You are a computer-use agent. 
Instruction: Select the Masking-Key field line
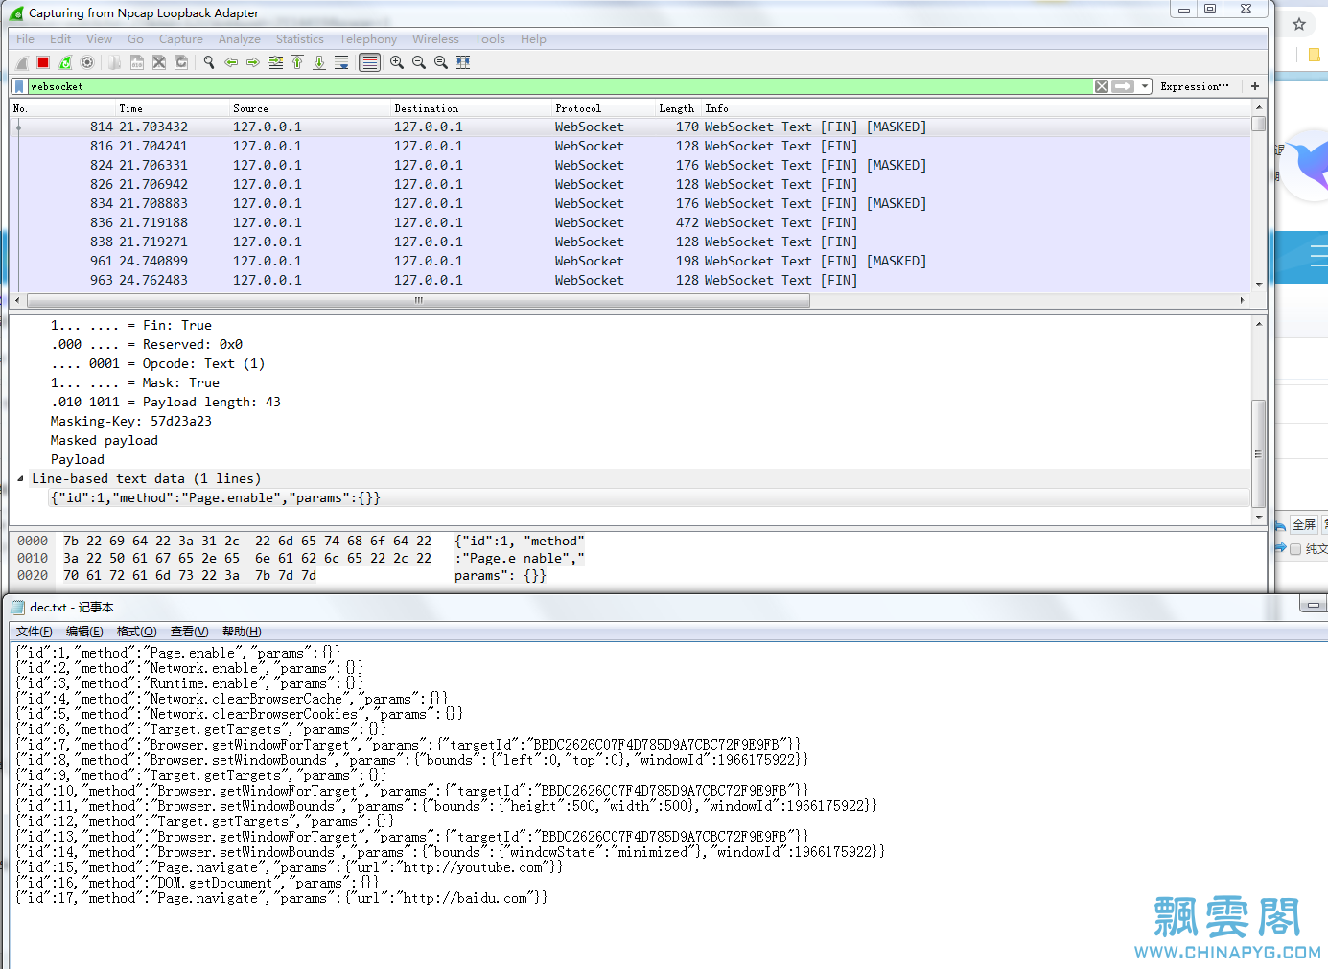pyautogui.click(x=130, y=421)
